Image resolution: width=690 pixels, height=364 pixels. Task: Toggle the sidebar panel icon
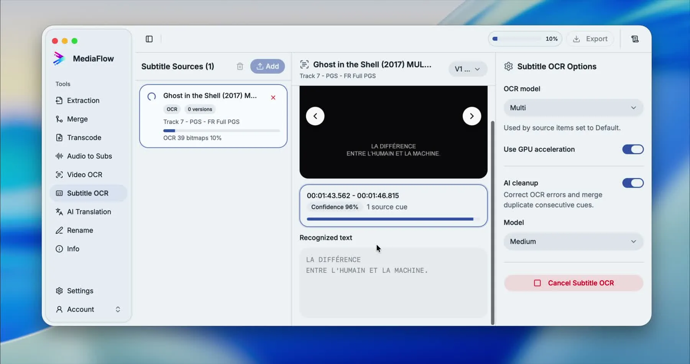tap(149, 39)
